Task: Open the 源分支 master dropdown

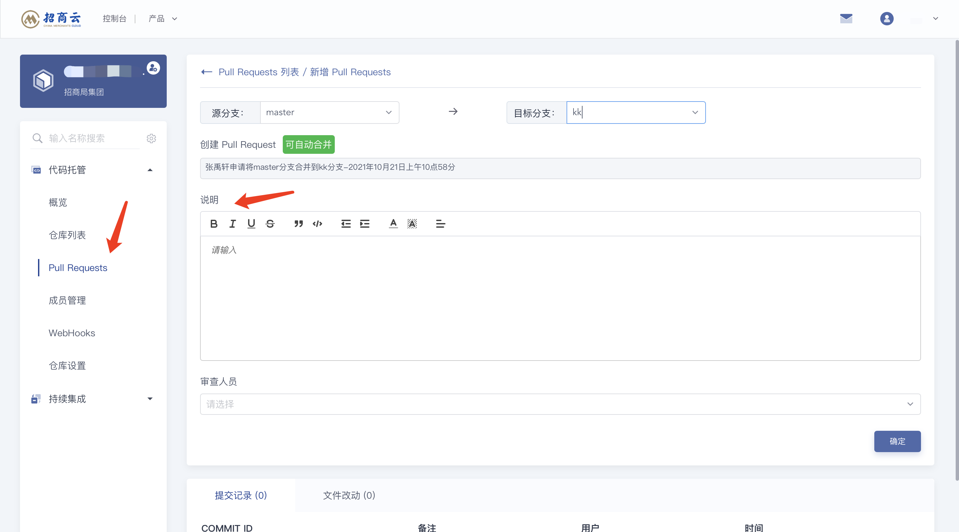Action: (329, 112)
